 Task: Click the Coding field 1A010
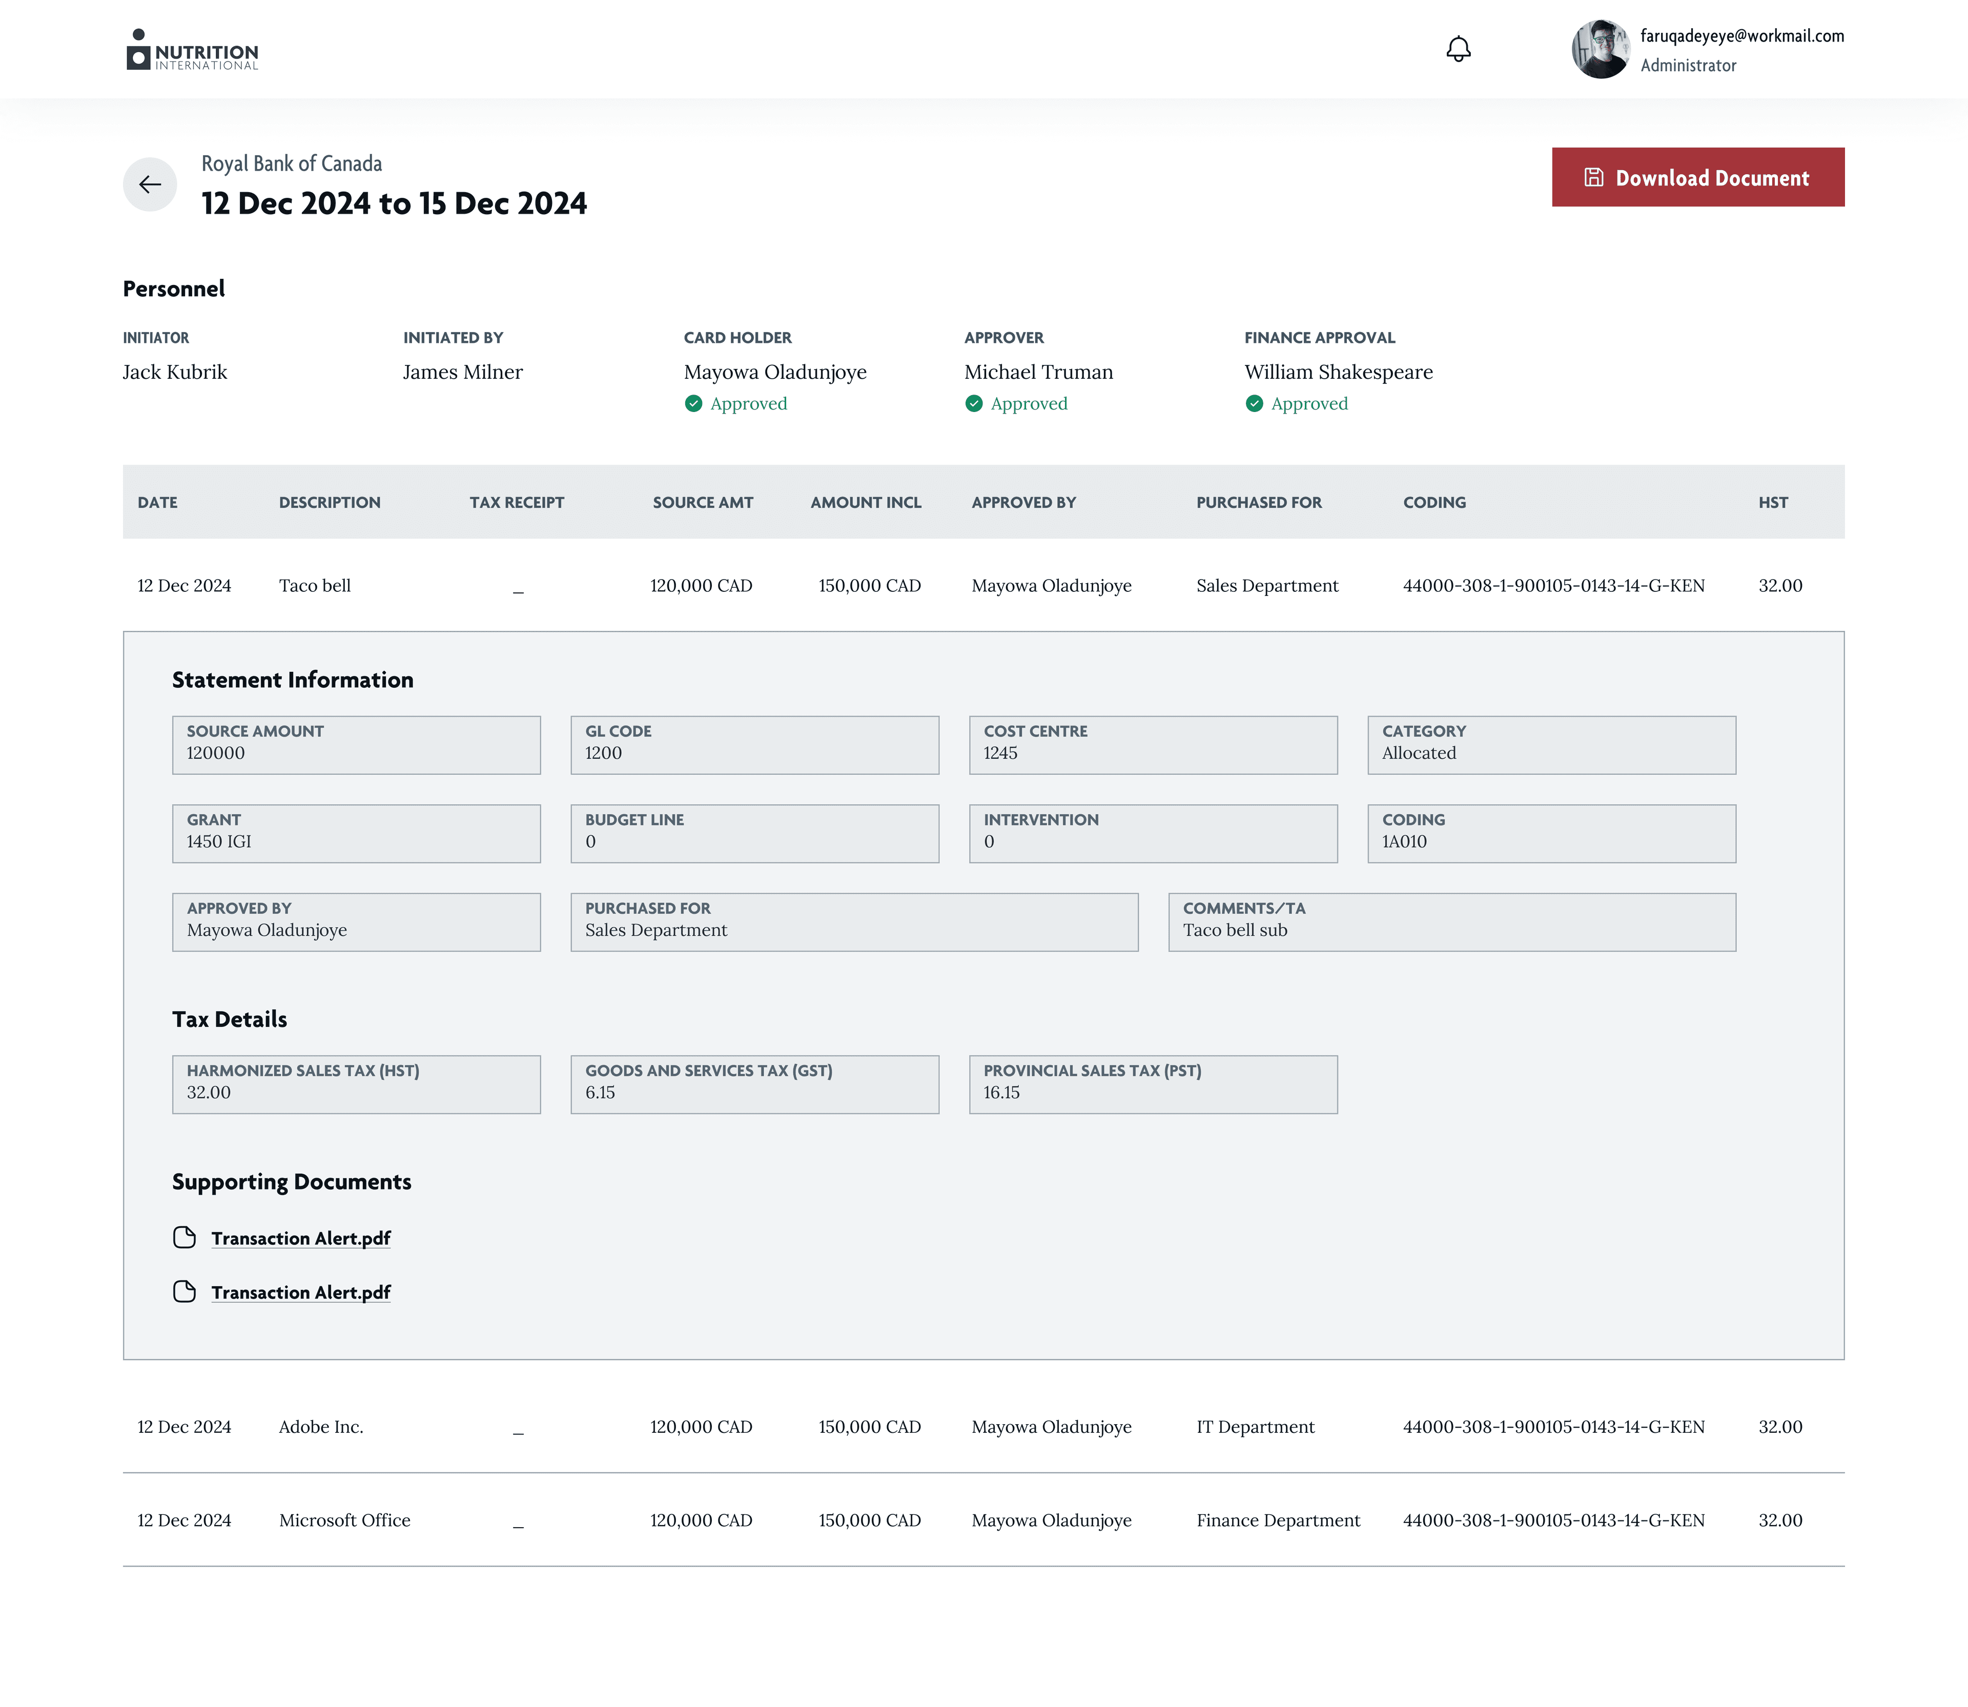pos(1552,833)
